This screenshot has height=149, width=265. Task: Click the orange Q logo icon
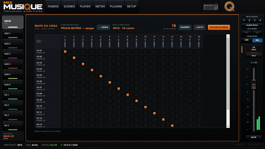tap(229, 6)
